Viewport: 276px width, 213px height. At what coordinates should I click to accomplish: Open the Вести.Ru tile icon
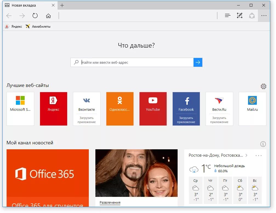(x=219, y=100)
